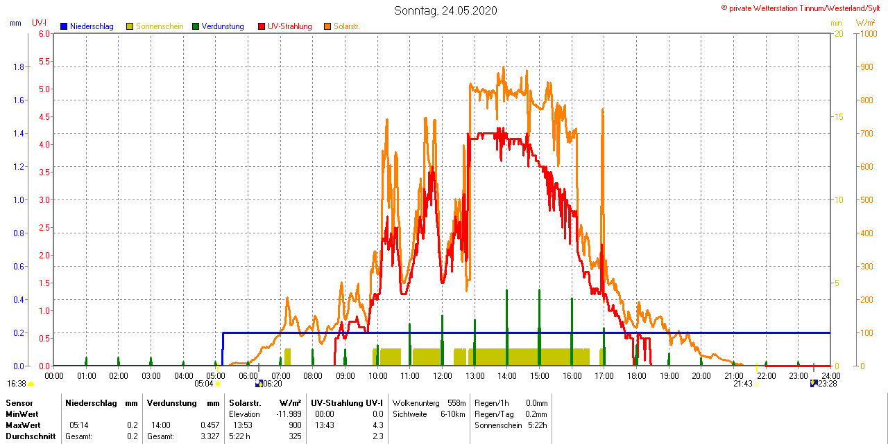Click the 00:00 time axis label
Image resolution: width=888 pixels, height=444 pixels.
click(x=54, y=376)
